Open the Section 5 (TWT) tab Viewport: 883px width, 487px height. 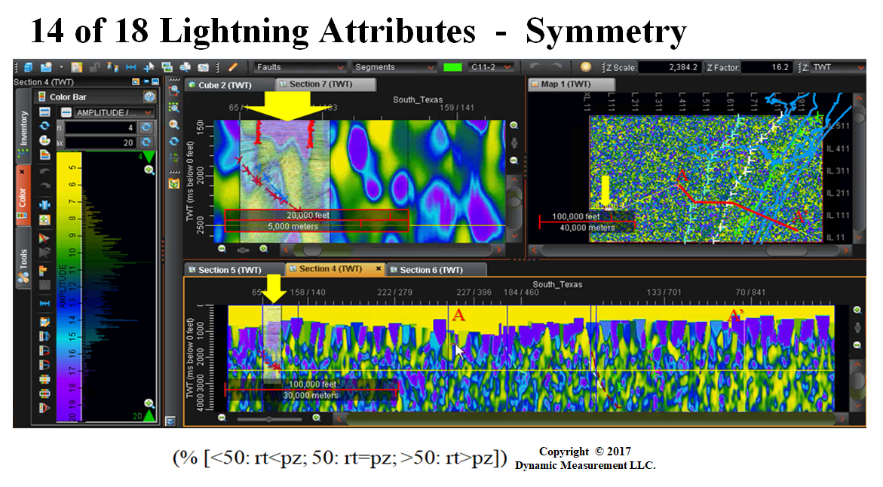click(235, 270)
